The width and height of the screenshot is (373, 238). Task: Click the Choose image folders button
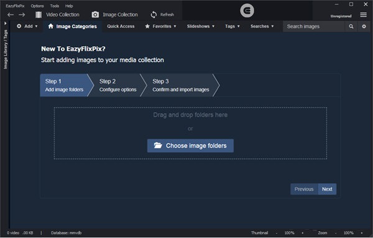[x=190, y=146]
